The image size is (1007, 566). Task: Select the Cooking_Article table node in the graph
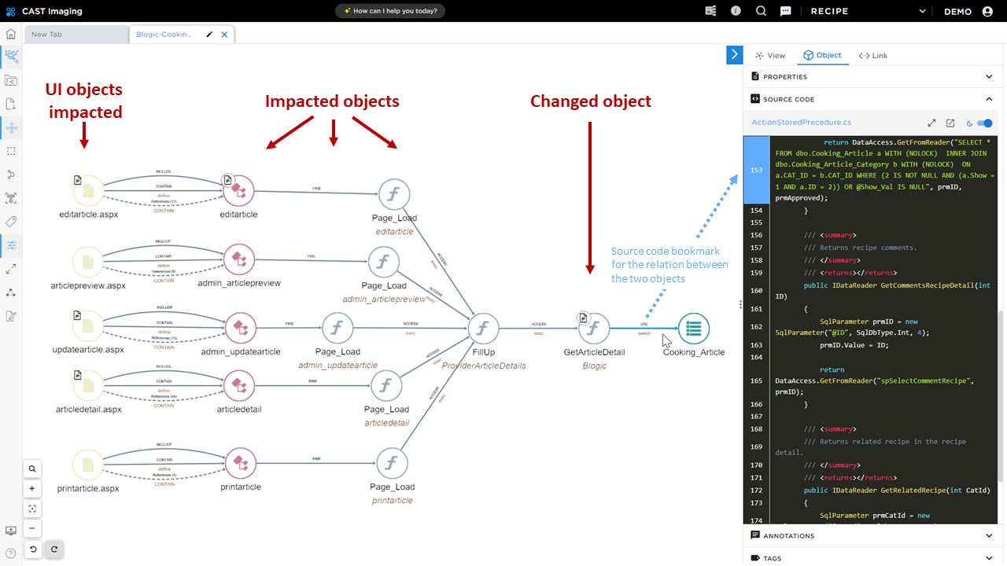pos(693,329)
